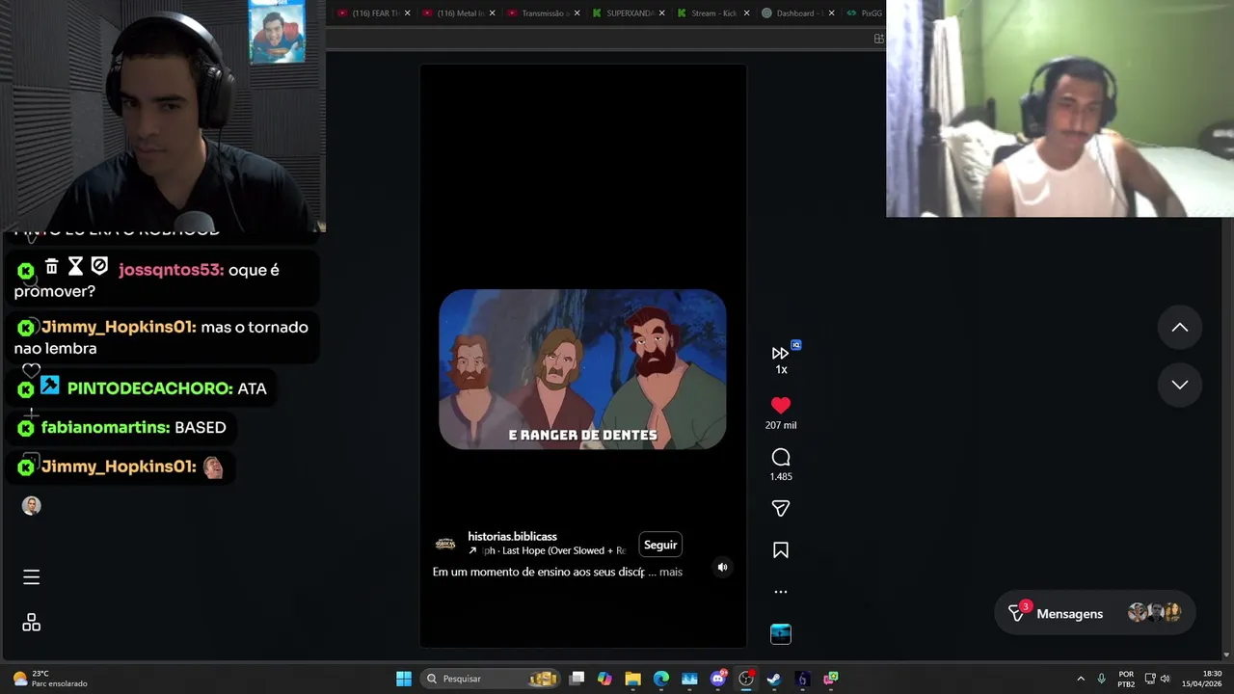This screenshot has height=694, width=1234.
Task: Show hidden system tray icons
Action: pos(1081,679)
